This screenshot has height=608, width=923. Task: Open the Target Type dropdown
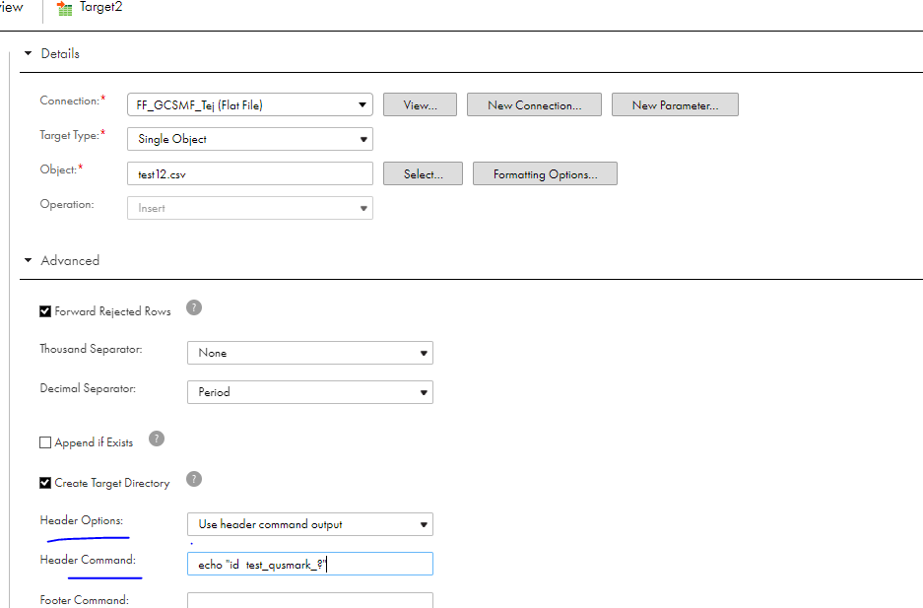pos(250,139)
